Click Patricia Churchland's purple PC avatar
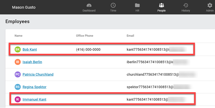 (18, 75)
